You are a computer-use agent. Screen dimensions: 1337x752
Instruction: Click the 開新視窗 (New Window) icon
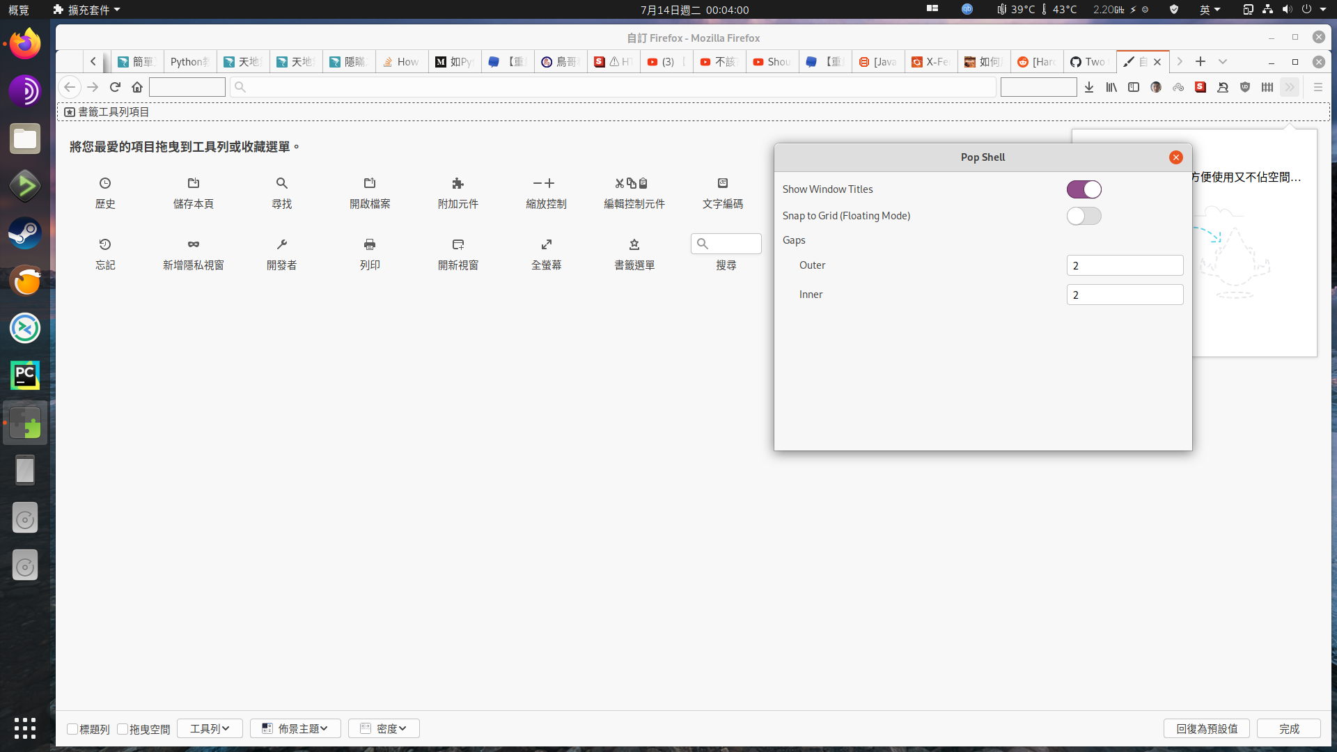click(458, 244)
